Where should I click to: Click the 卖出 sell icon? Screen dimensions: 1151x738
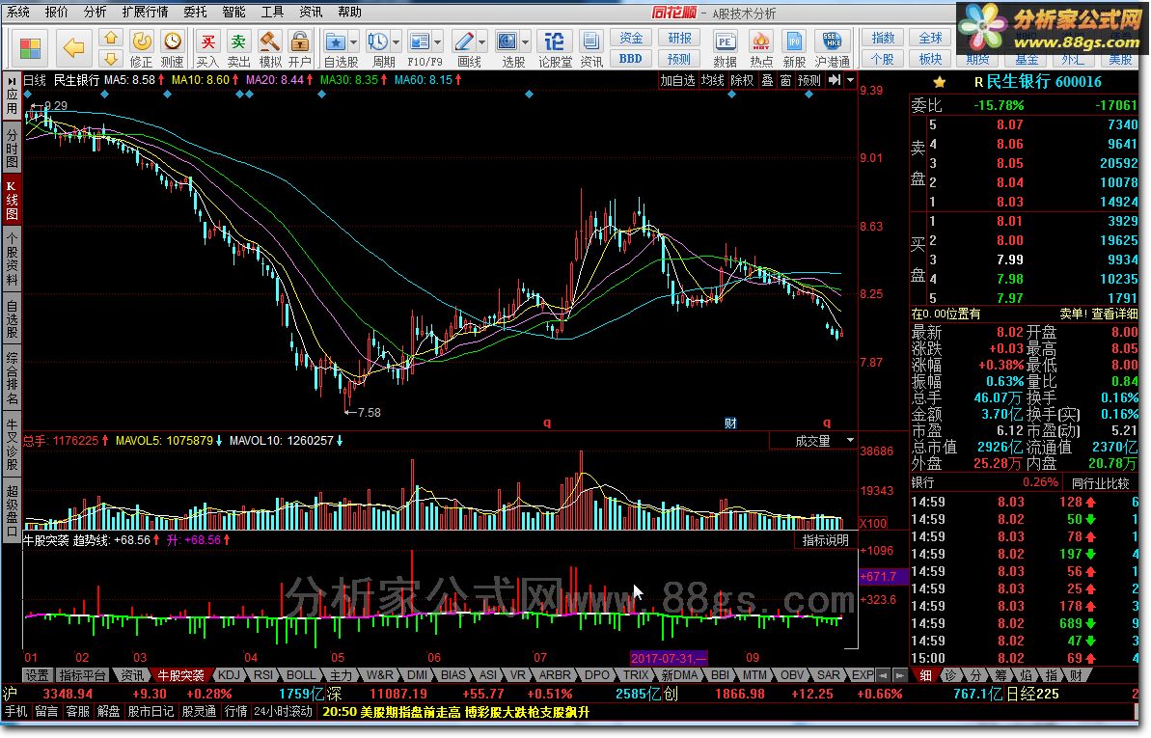pos(238,48)
